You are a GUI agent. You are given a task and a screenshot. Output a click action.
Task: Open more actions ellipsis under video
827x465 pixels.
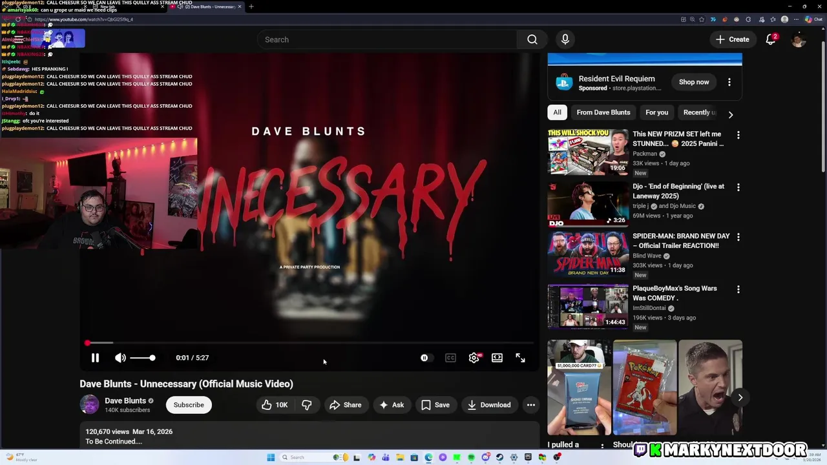[531, 405]
